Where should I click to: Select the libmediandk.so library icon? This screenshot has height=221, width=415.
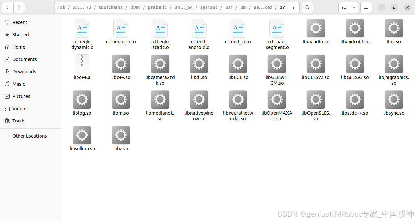coord(160,106)
